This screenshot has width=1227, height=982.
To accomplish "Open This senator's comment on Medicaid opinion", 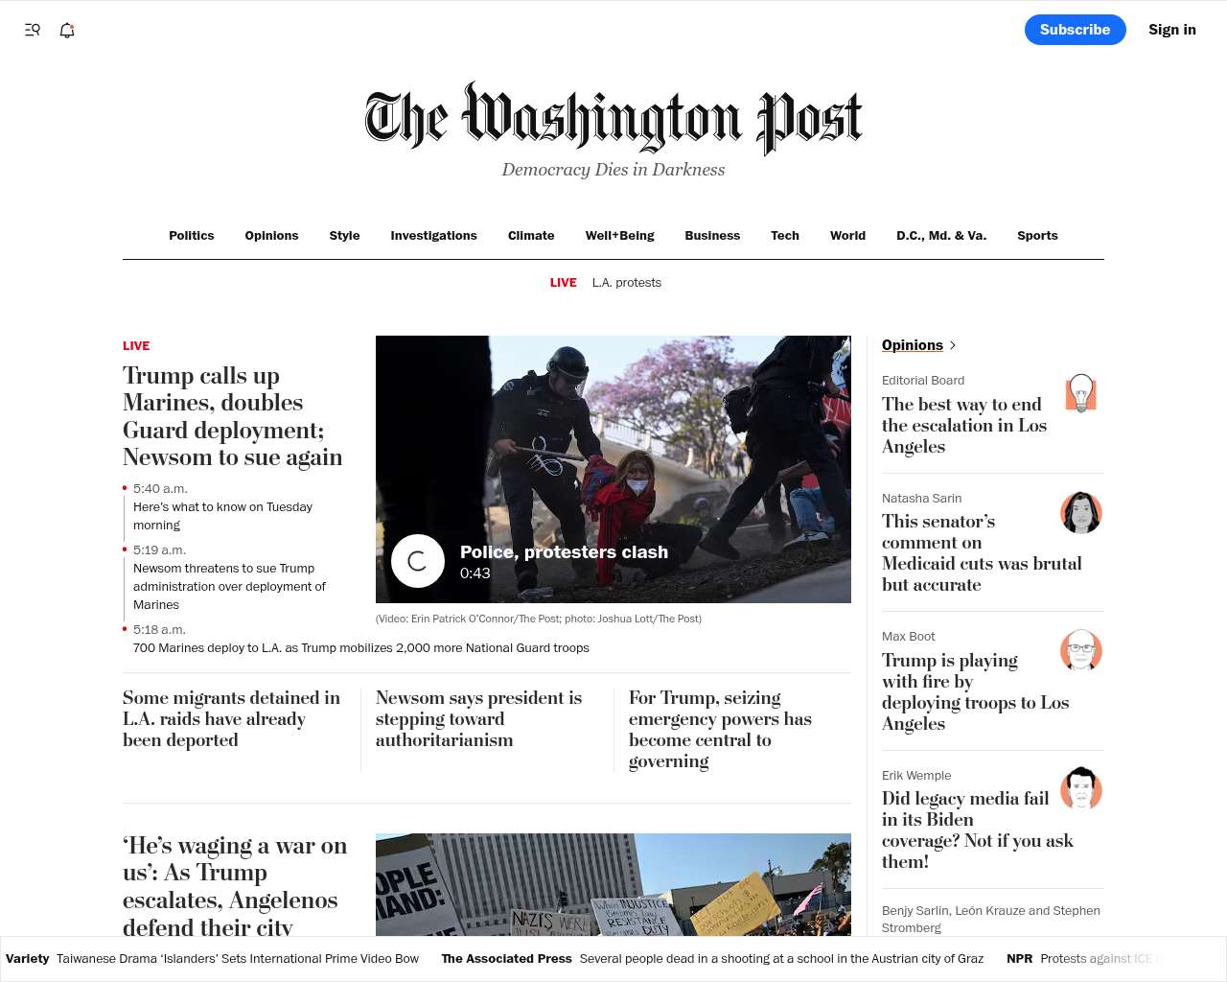I will tap(982, 553).
